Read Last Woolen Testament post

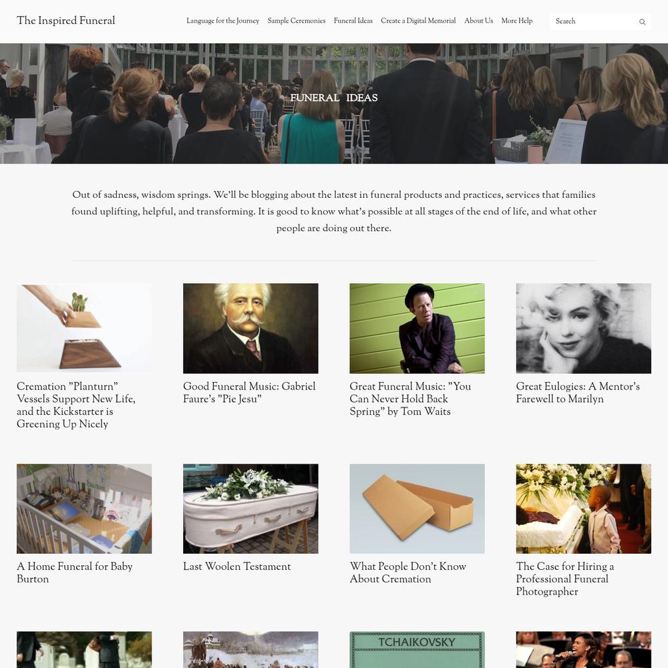click(237, 566)
